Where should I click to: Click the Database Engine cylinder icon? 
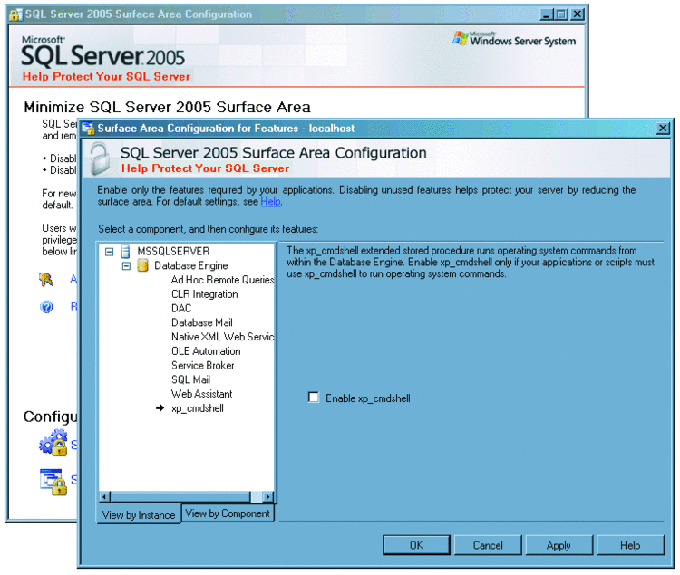[x=142, y=265]
